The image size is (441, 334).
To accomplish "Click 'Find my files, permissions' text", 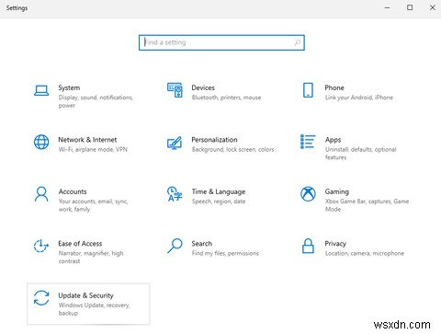I will click(x=225, y=253).
